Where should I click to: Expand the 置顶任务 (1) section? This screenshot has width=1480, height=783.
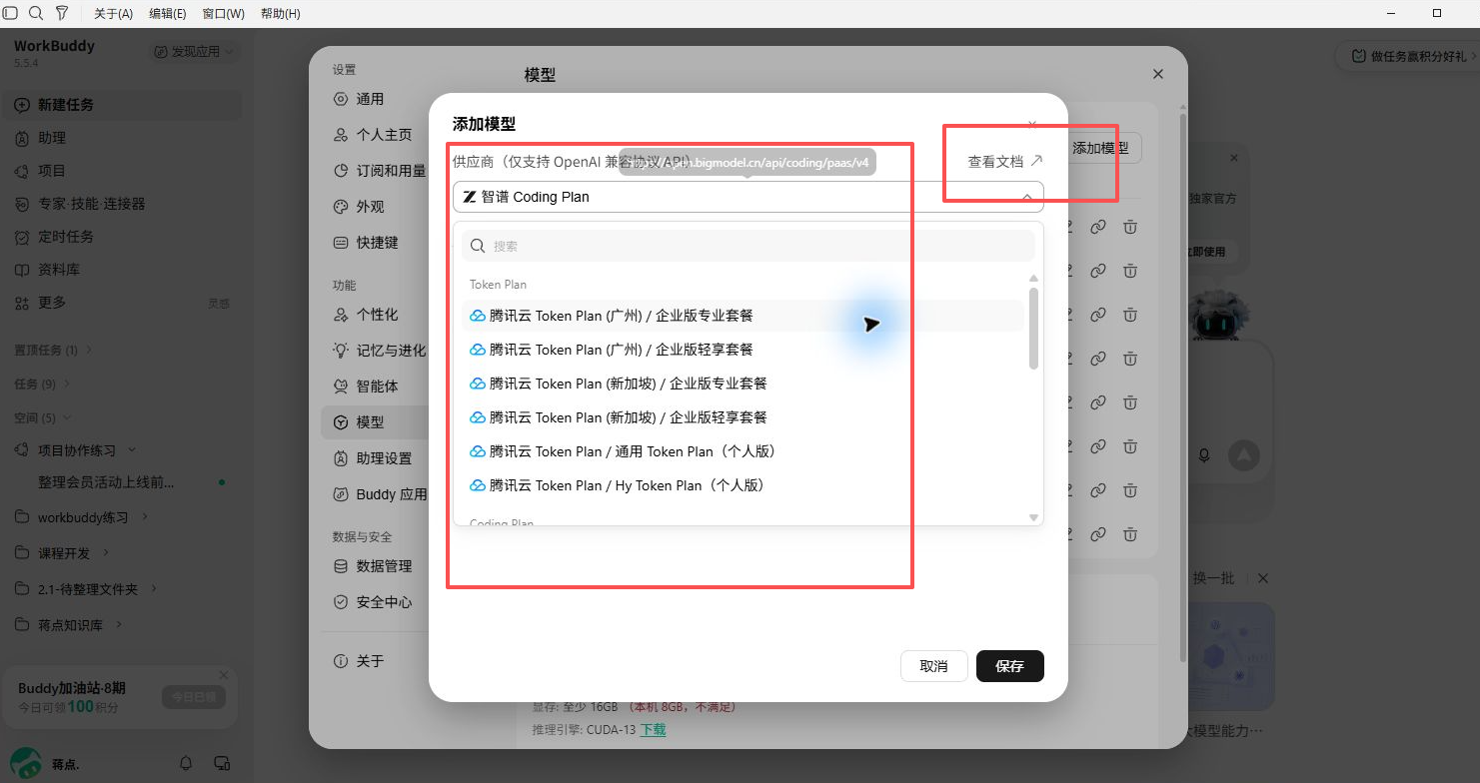point(53,351)
